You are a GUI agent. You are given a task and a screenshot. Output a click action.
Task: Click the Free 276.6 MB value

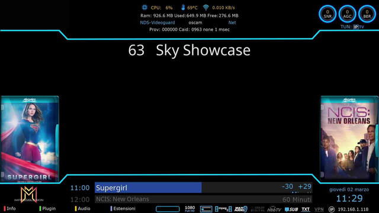(223, 16)
